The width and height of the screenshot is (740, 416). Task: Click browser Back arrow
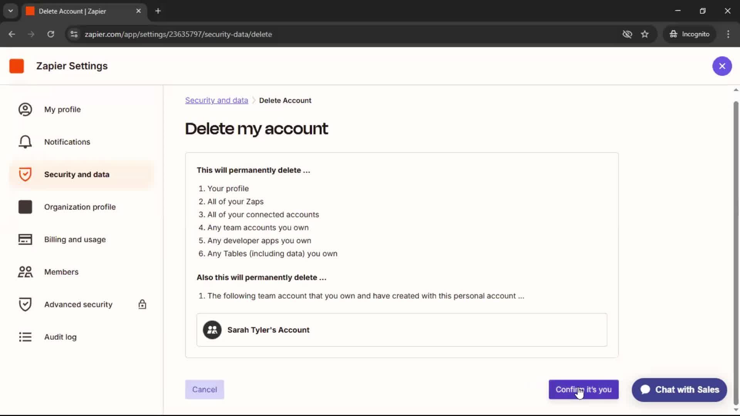[12, 34]
